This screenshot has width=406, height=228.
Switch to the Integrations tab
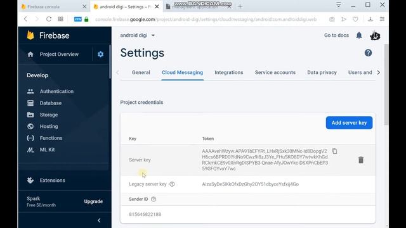[229, 72]
